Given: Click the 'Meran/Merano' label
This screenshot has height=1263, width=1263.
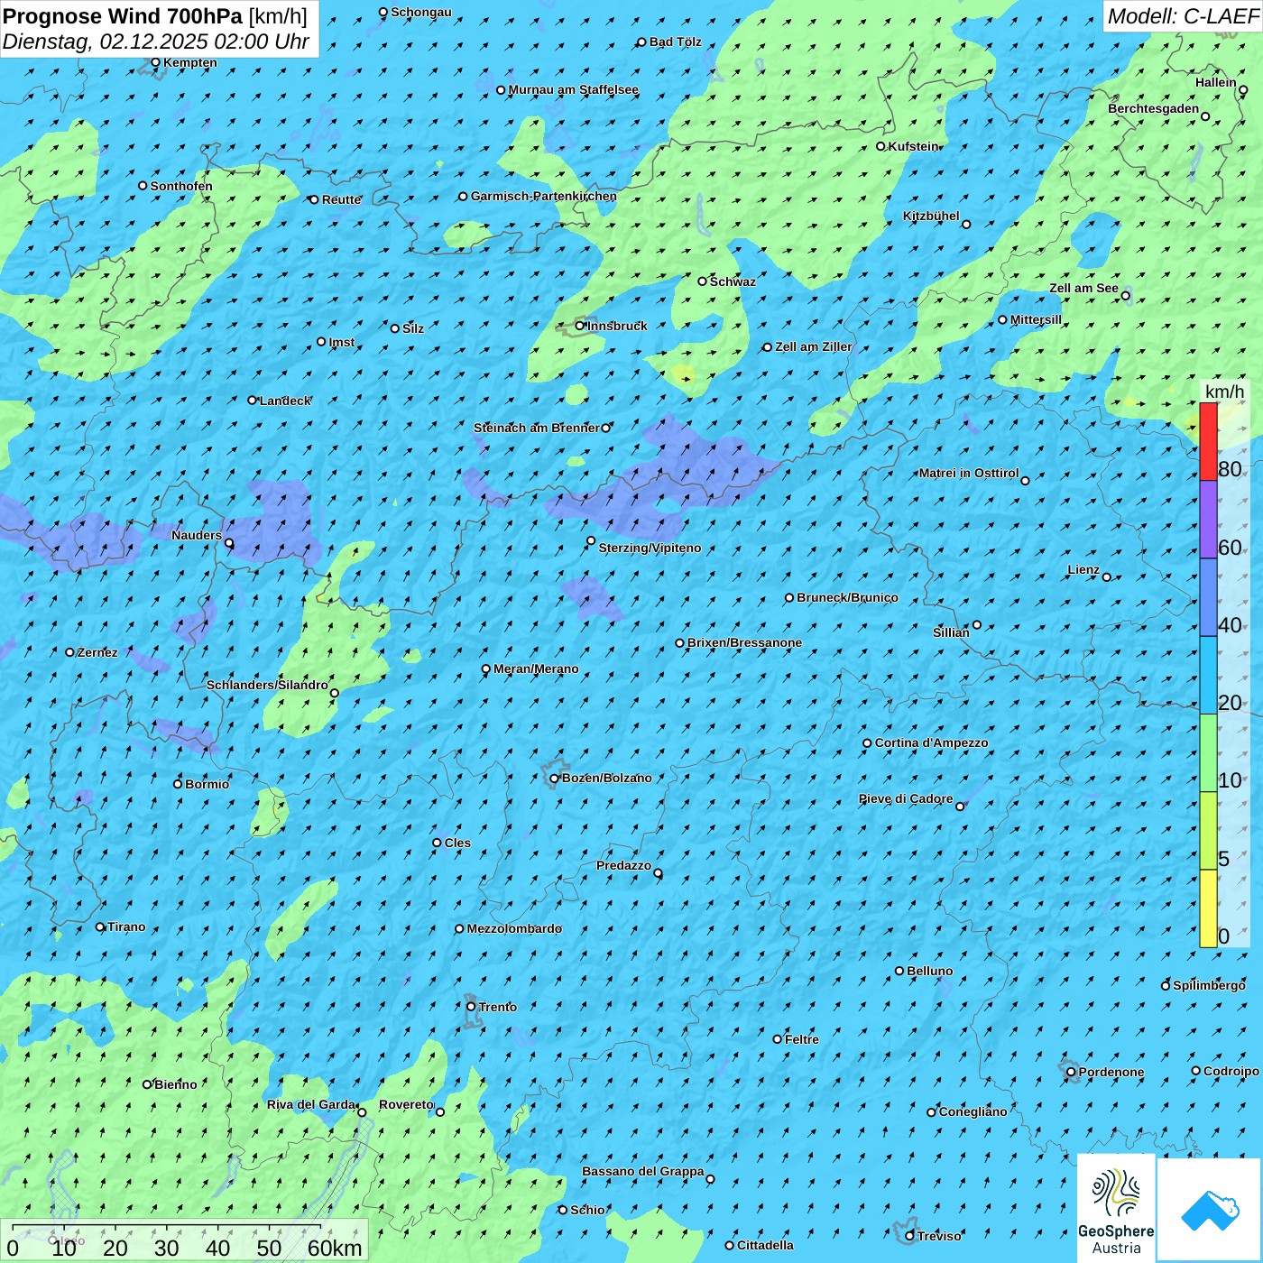Looking at the screenshot, I should point(536,668).
